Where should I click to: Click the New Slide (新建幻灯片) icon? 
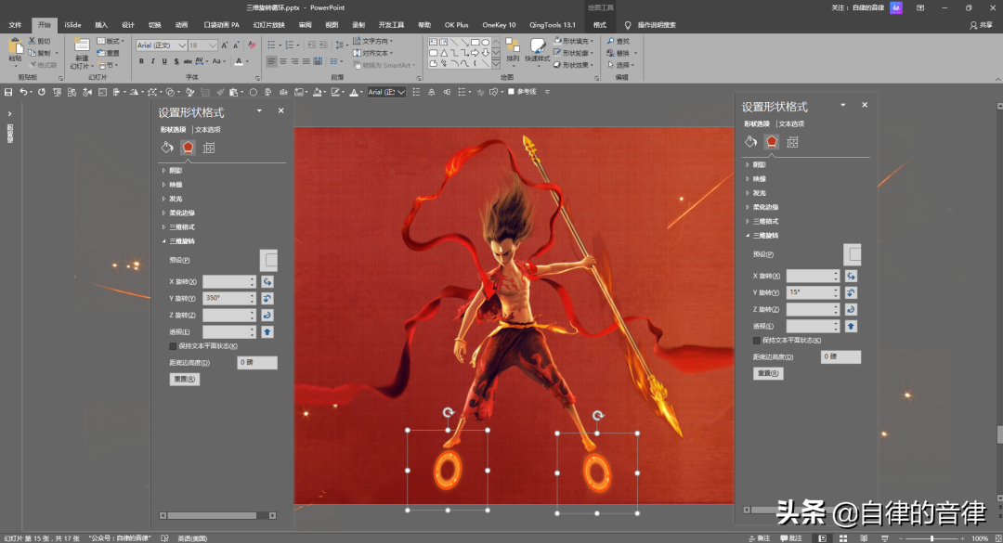[x=81, y=46]
